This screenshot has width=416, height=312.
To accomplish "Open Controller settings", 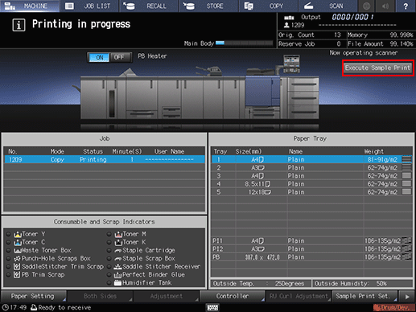I will click(233, 297).
